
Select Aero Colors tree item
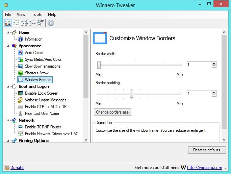[34, 53]
